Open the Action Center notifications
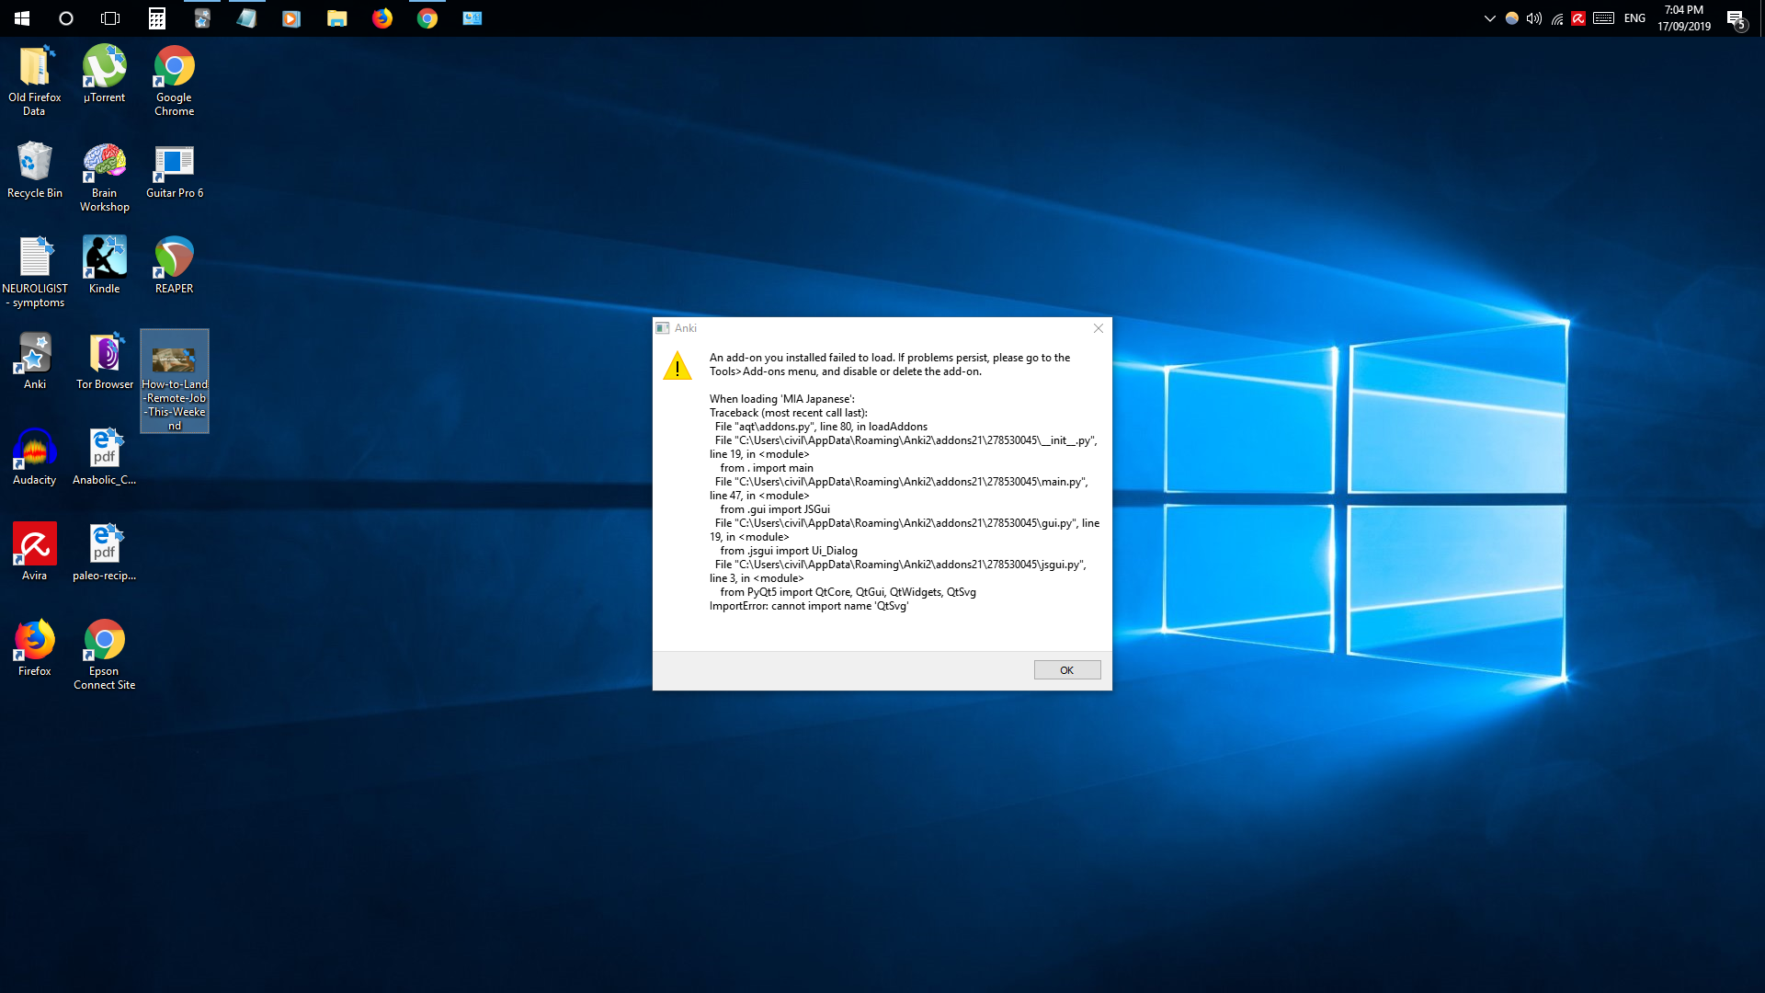 coord(1736,18)
